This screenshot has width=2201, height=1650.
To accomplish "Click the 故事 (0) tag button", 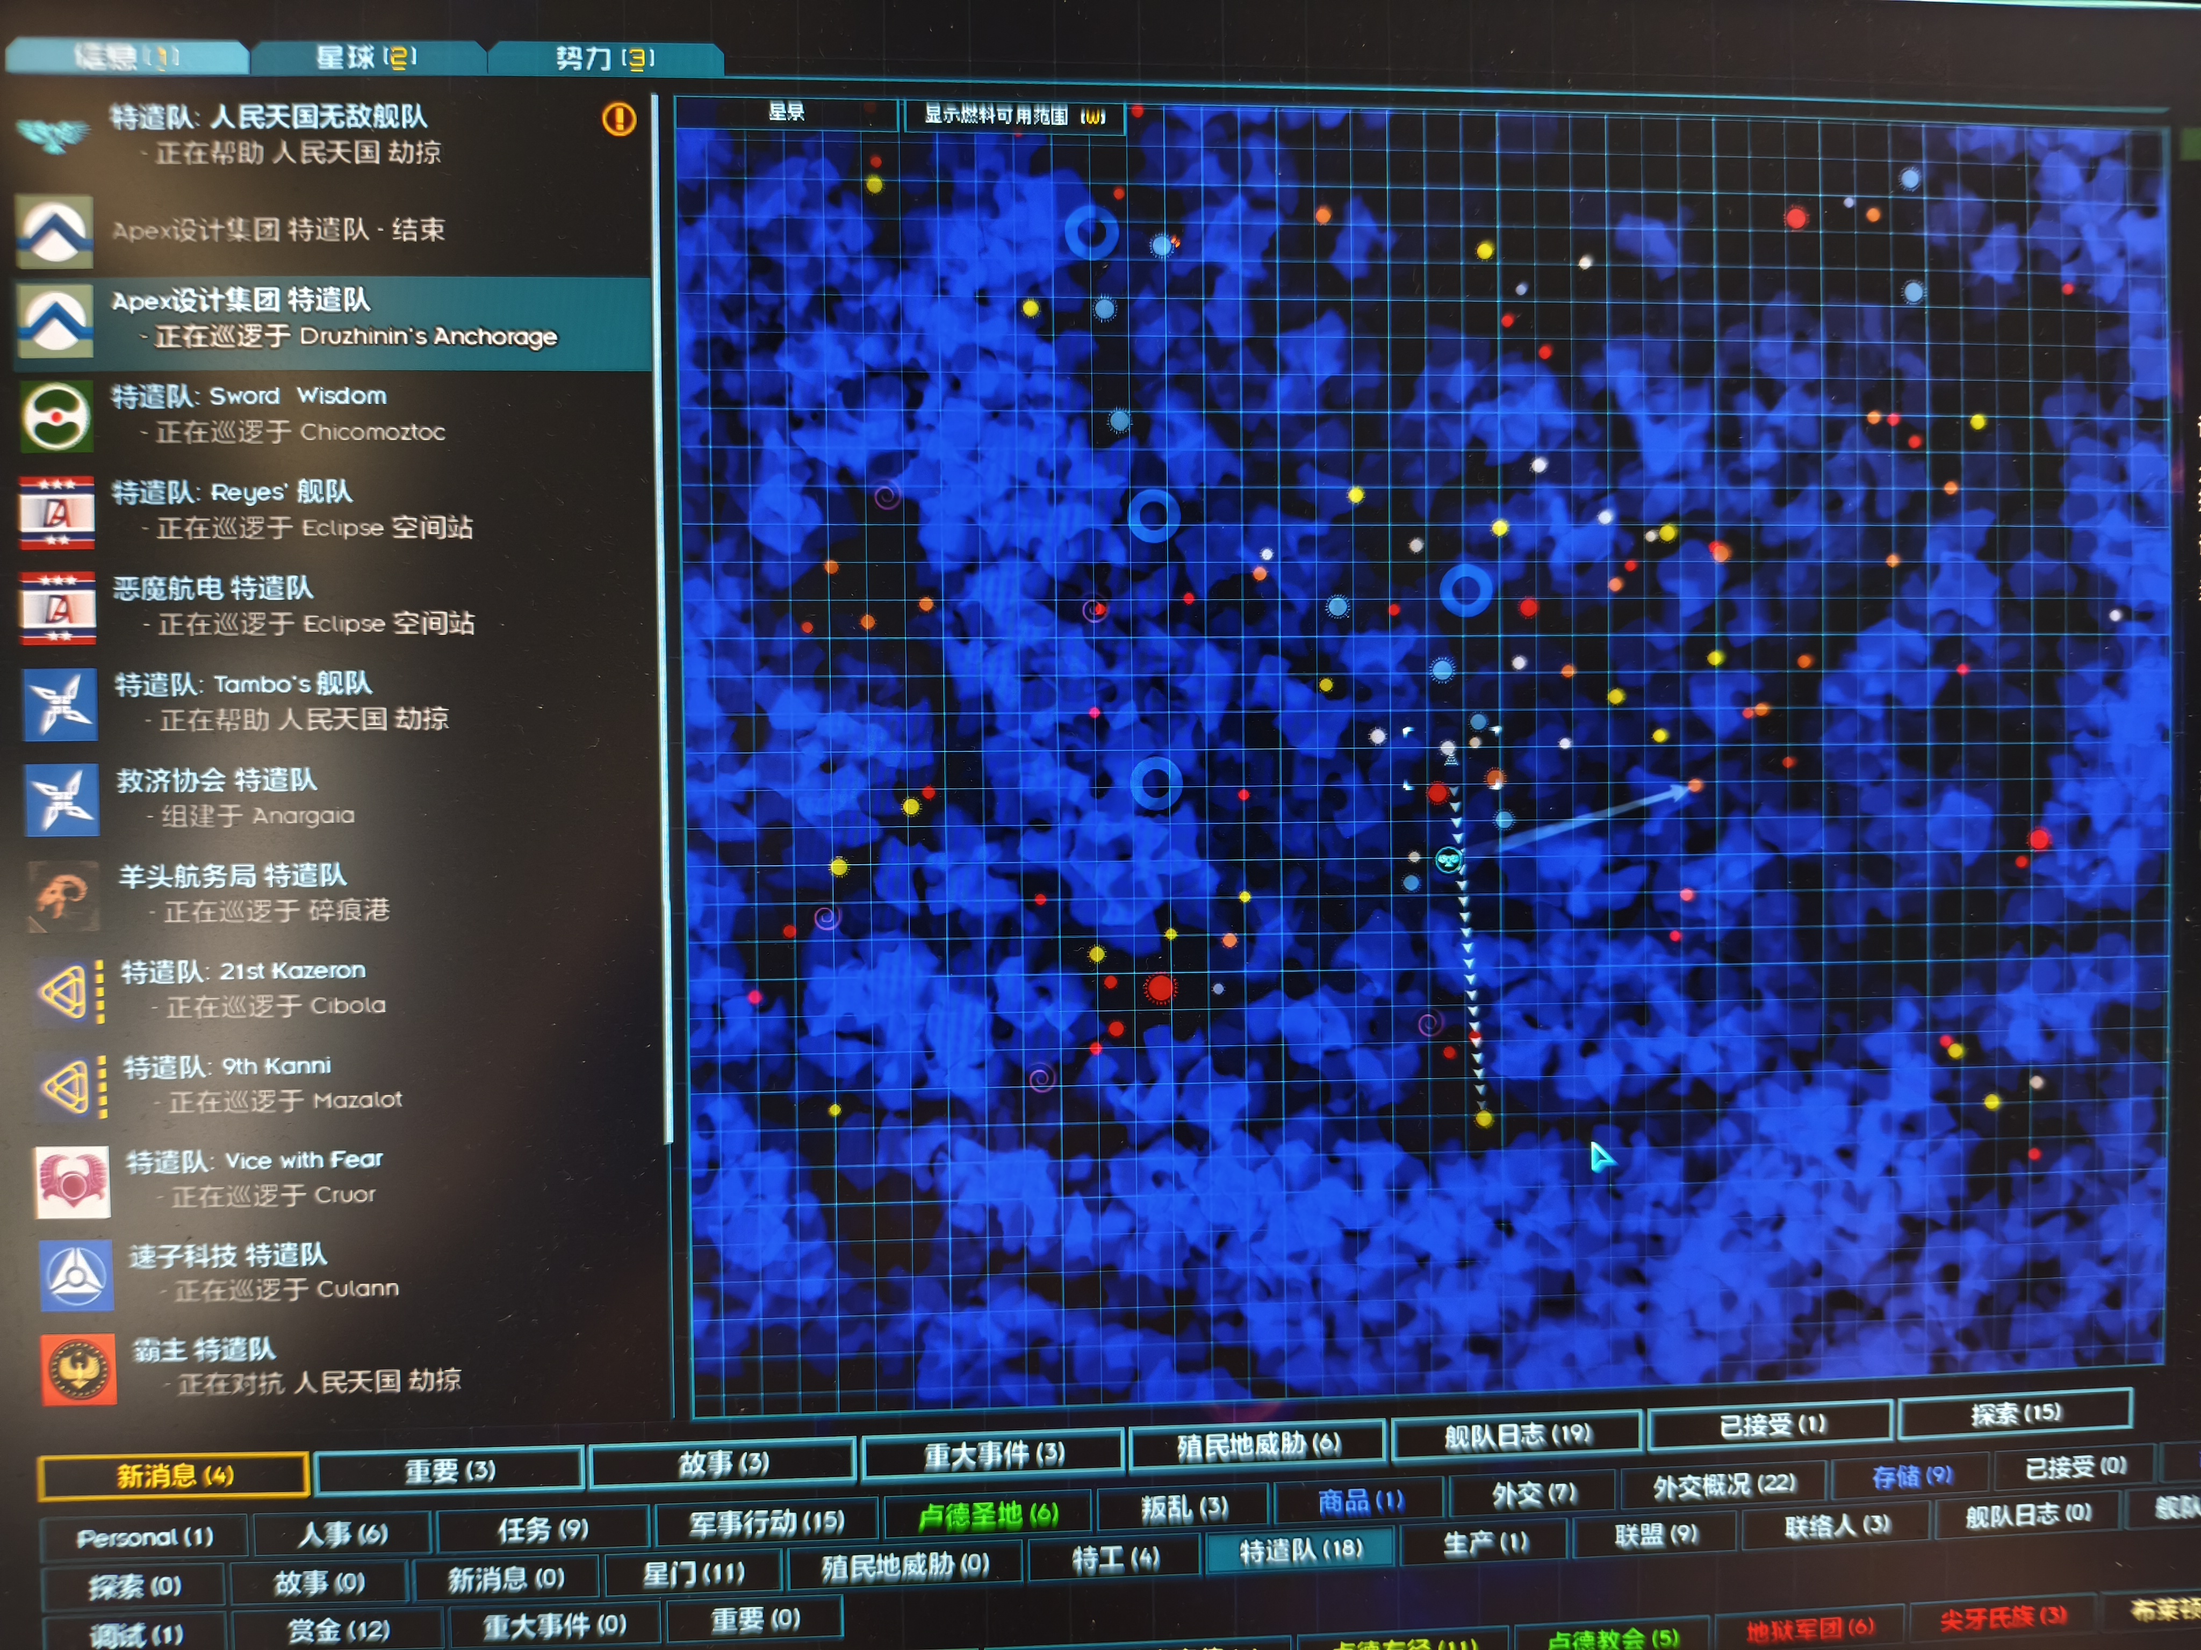I will coord(319,1582).
